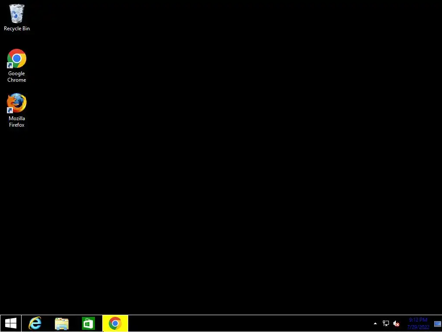Open the Windows Store taskbar icon

[x=88, y=323]
